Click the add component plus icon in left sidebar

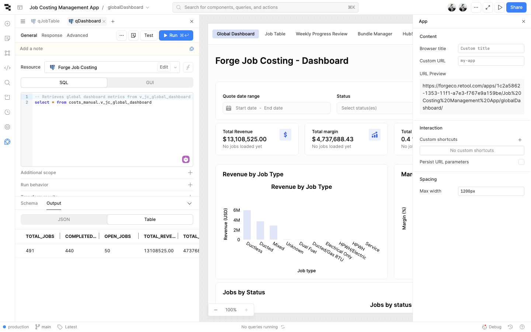pos(7,24)
